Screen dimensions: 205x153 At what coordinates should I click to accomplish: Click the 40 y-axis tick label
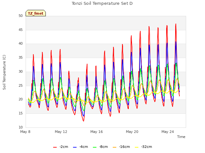(x=20, y=44)
